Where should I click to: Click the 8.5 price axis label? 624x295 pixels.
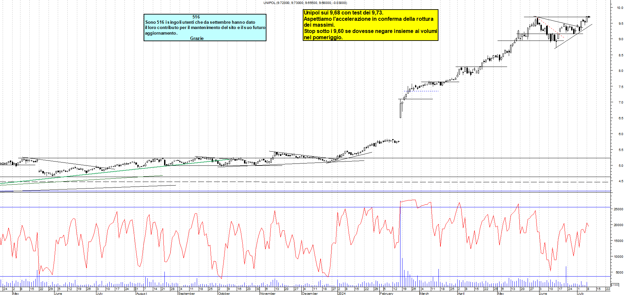621,55
